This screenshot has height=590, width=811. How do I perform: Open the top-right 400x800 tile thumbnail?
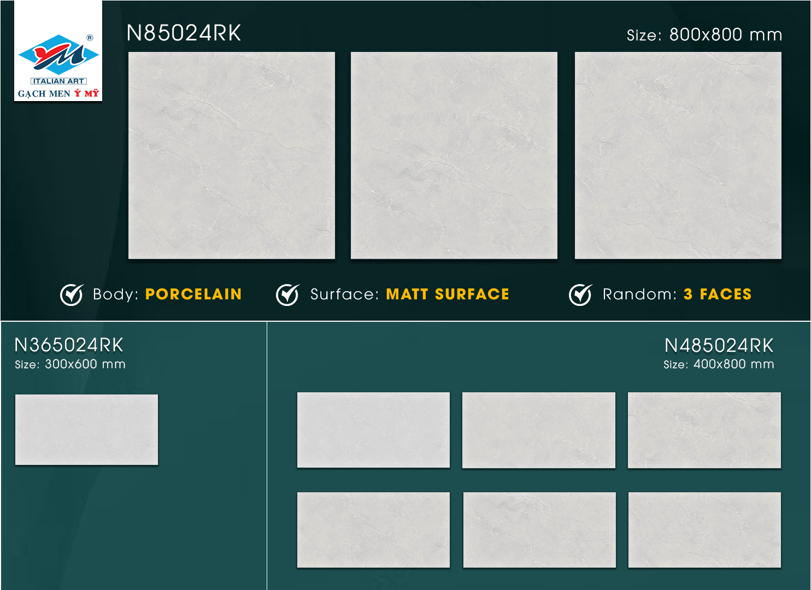tap(704, 430)
